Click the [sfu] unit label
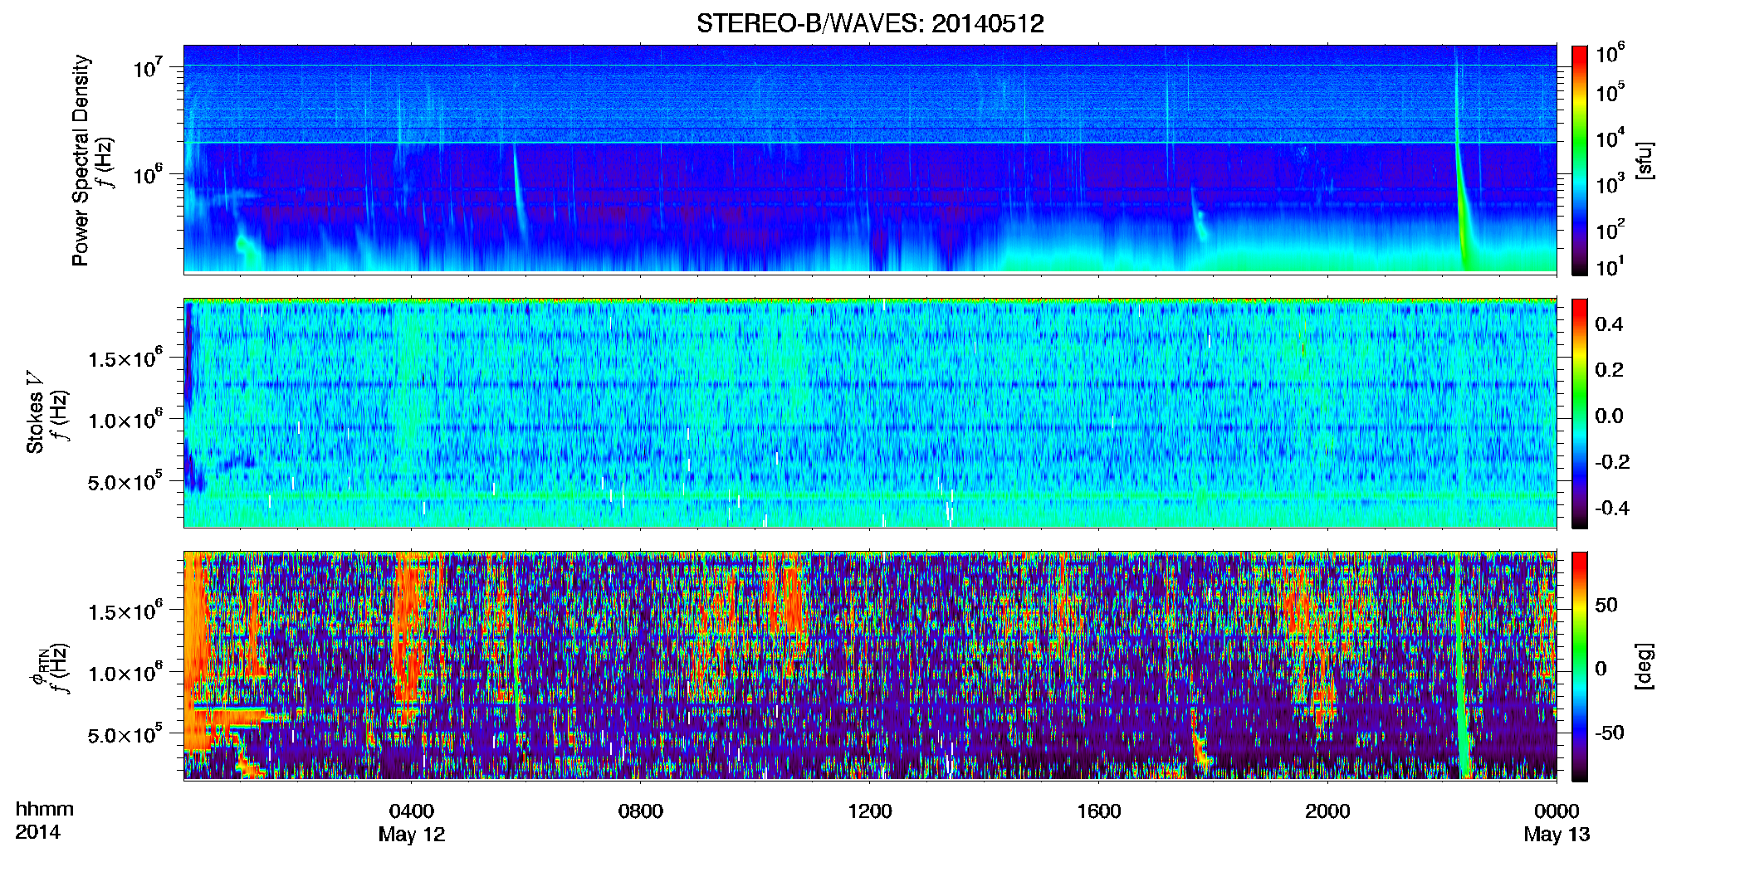1740x896 pixels. (1644, 160)
